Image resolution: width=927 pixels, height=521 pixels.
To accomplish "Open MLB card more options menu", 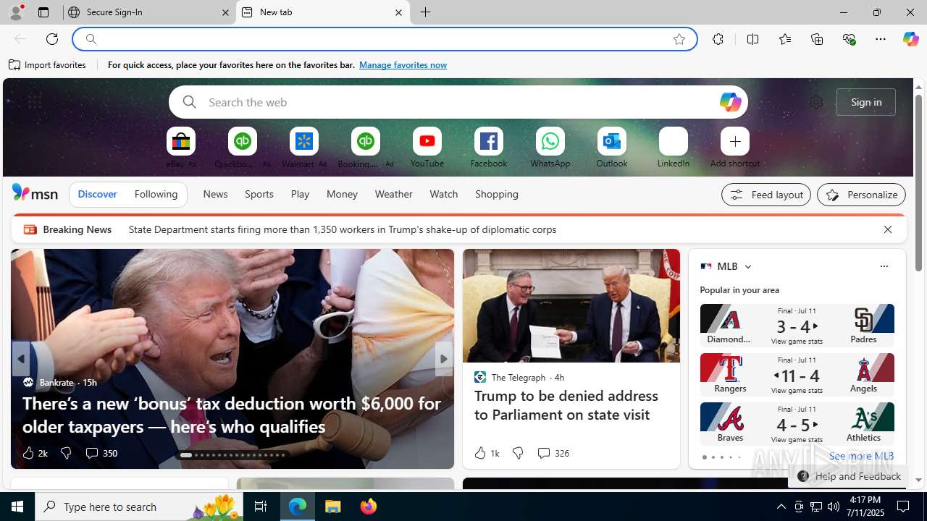I will pos(884,266).
